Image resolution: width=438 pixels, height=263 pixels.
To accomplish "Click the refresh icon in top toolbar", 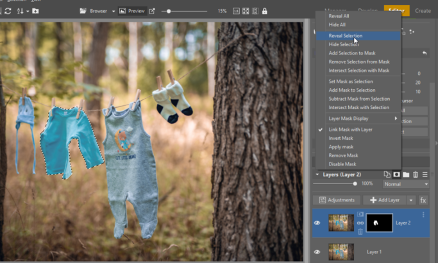I will (8, 11).
